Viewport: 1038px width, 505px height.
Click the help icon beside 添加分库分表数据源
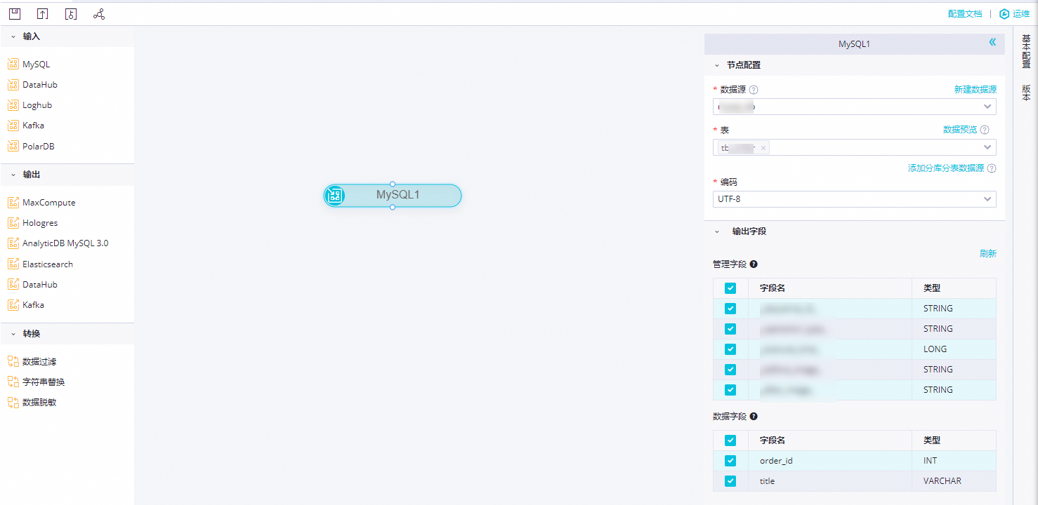point(992,168)
